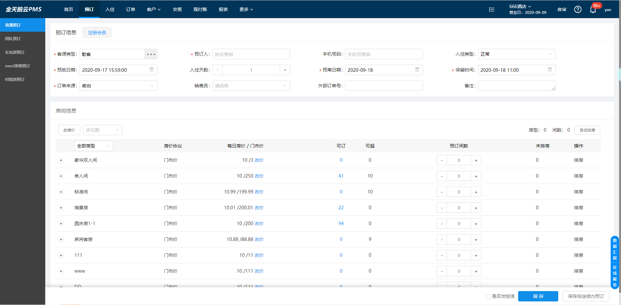Click calendar icon in 保留时间 field
The height and width of the screenshot is (305, 621).
[x=550, y=70]
